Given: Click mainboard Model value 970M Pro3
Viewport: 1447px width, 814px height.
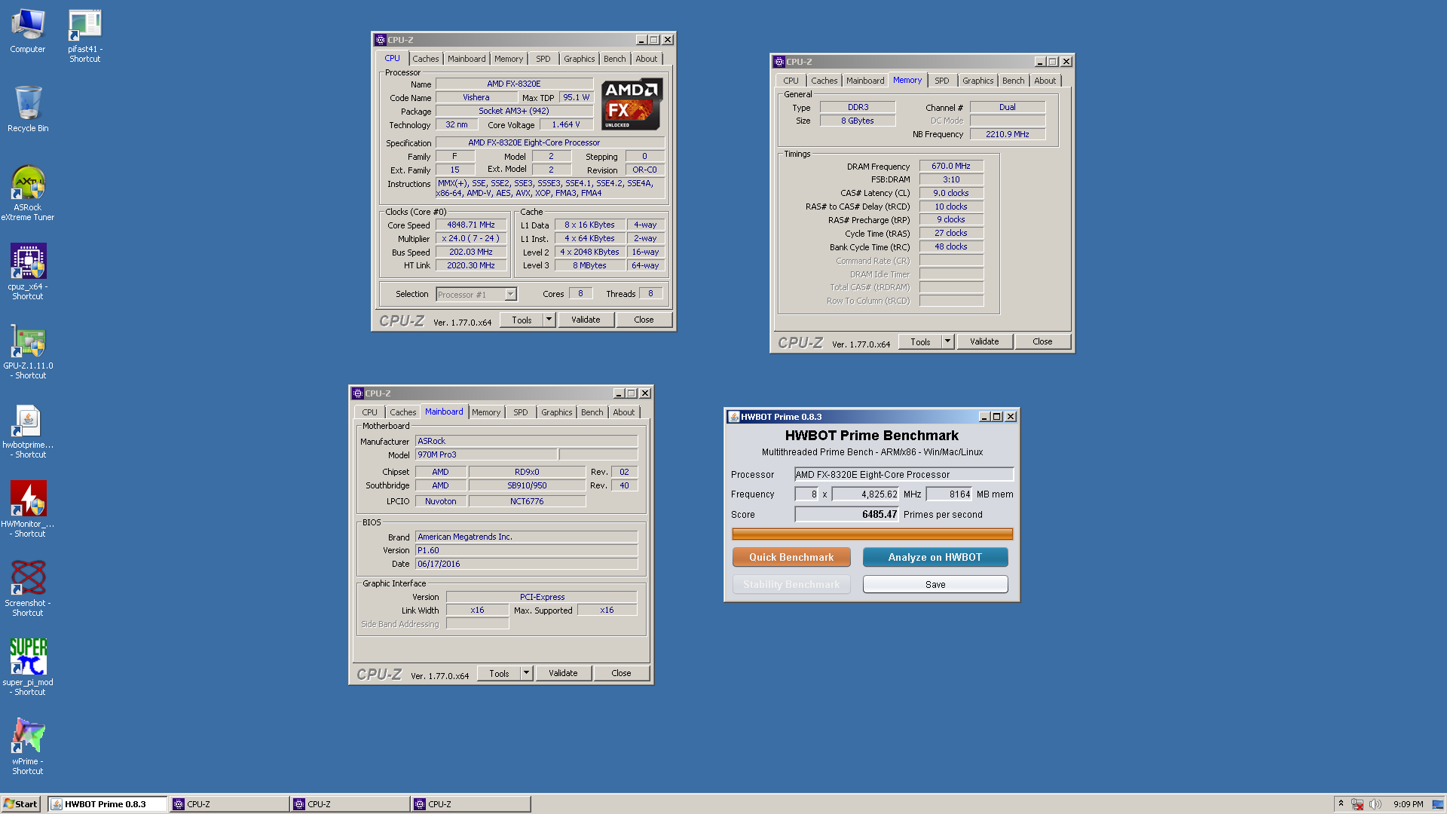Looking at the screenshot, I should pyautogui.click(x=486, y=454).
